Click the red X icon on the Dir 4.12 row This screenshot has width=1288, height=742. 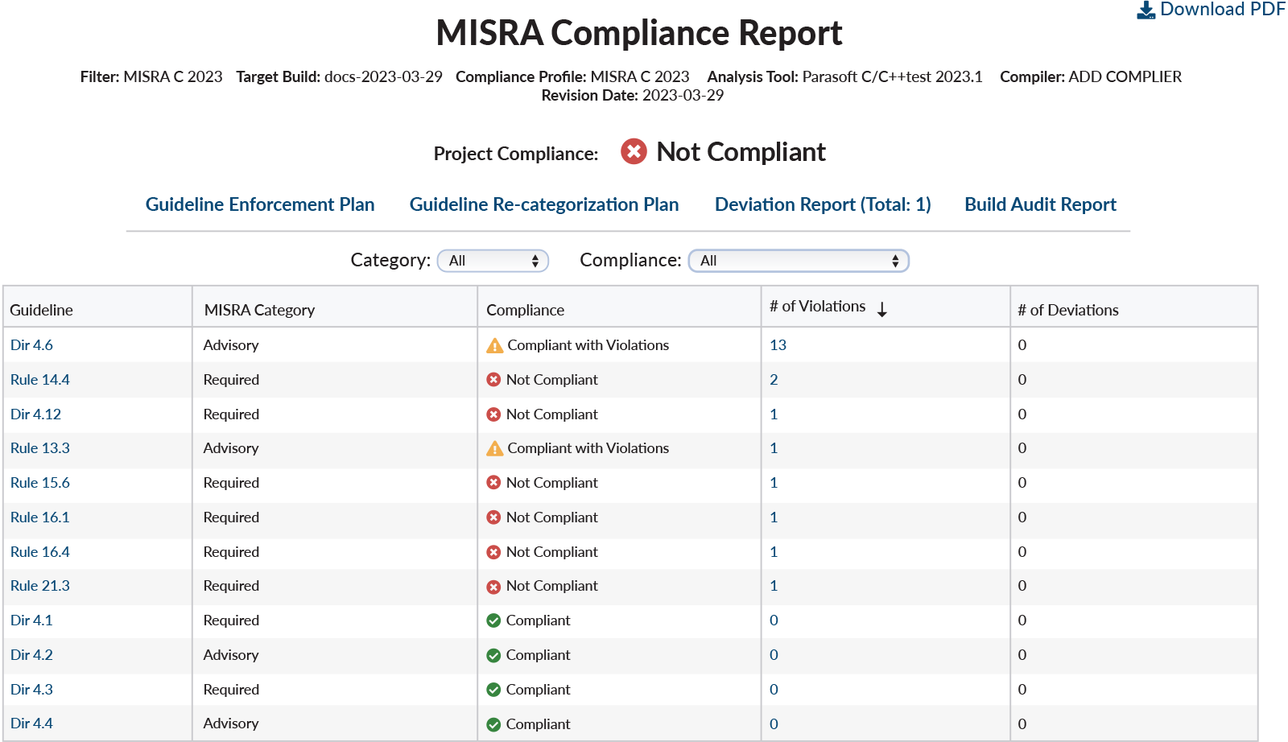pos(493,414)
